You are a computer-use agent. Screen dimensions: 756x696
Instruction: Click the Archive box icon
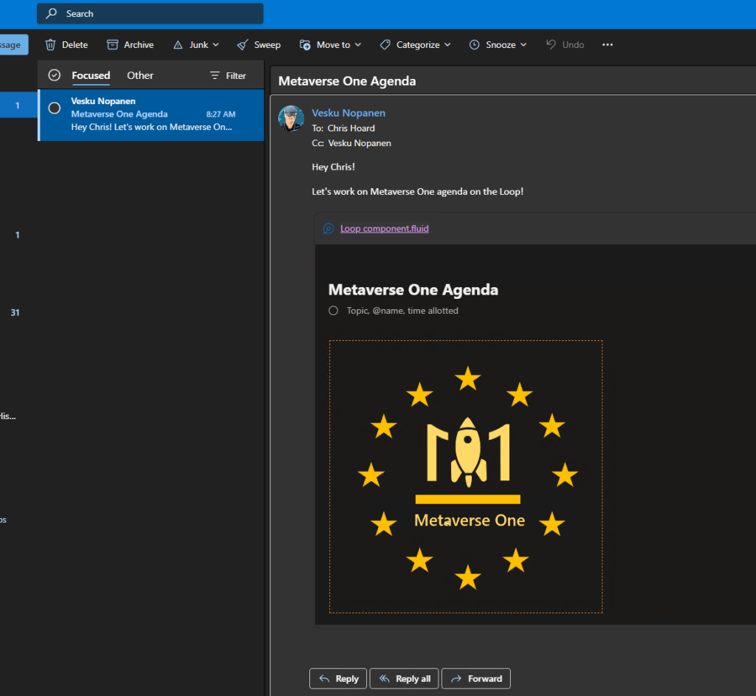click(112, 45)
